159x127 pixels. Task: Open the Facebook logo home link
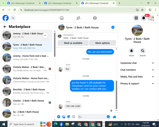click(x=5, y=18)
